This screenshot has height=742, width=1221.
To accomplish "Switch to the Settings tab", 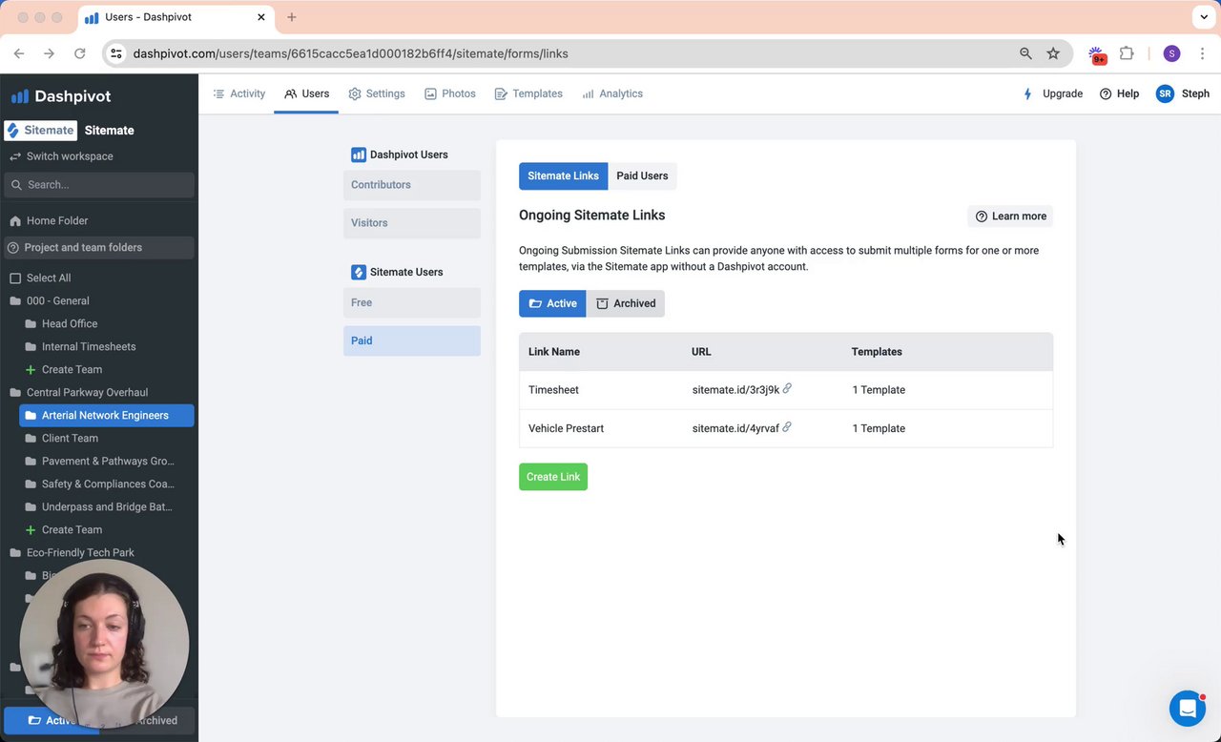I will tap(377, 93).
